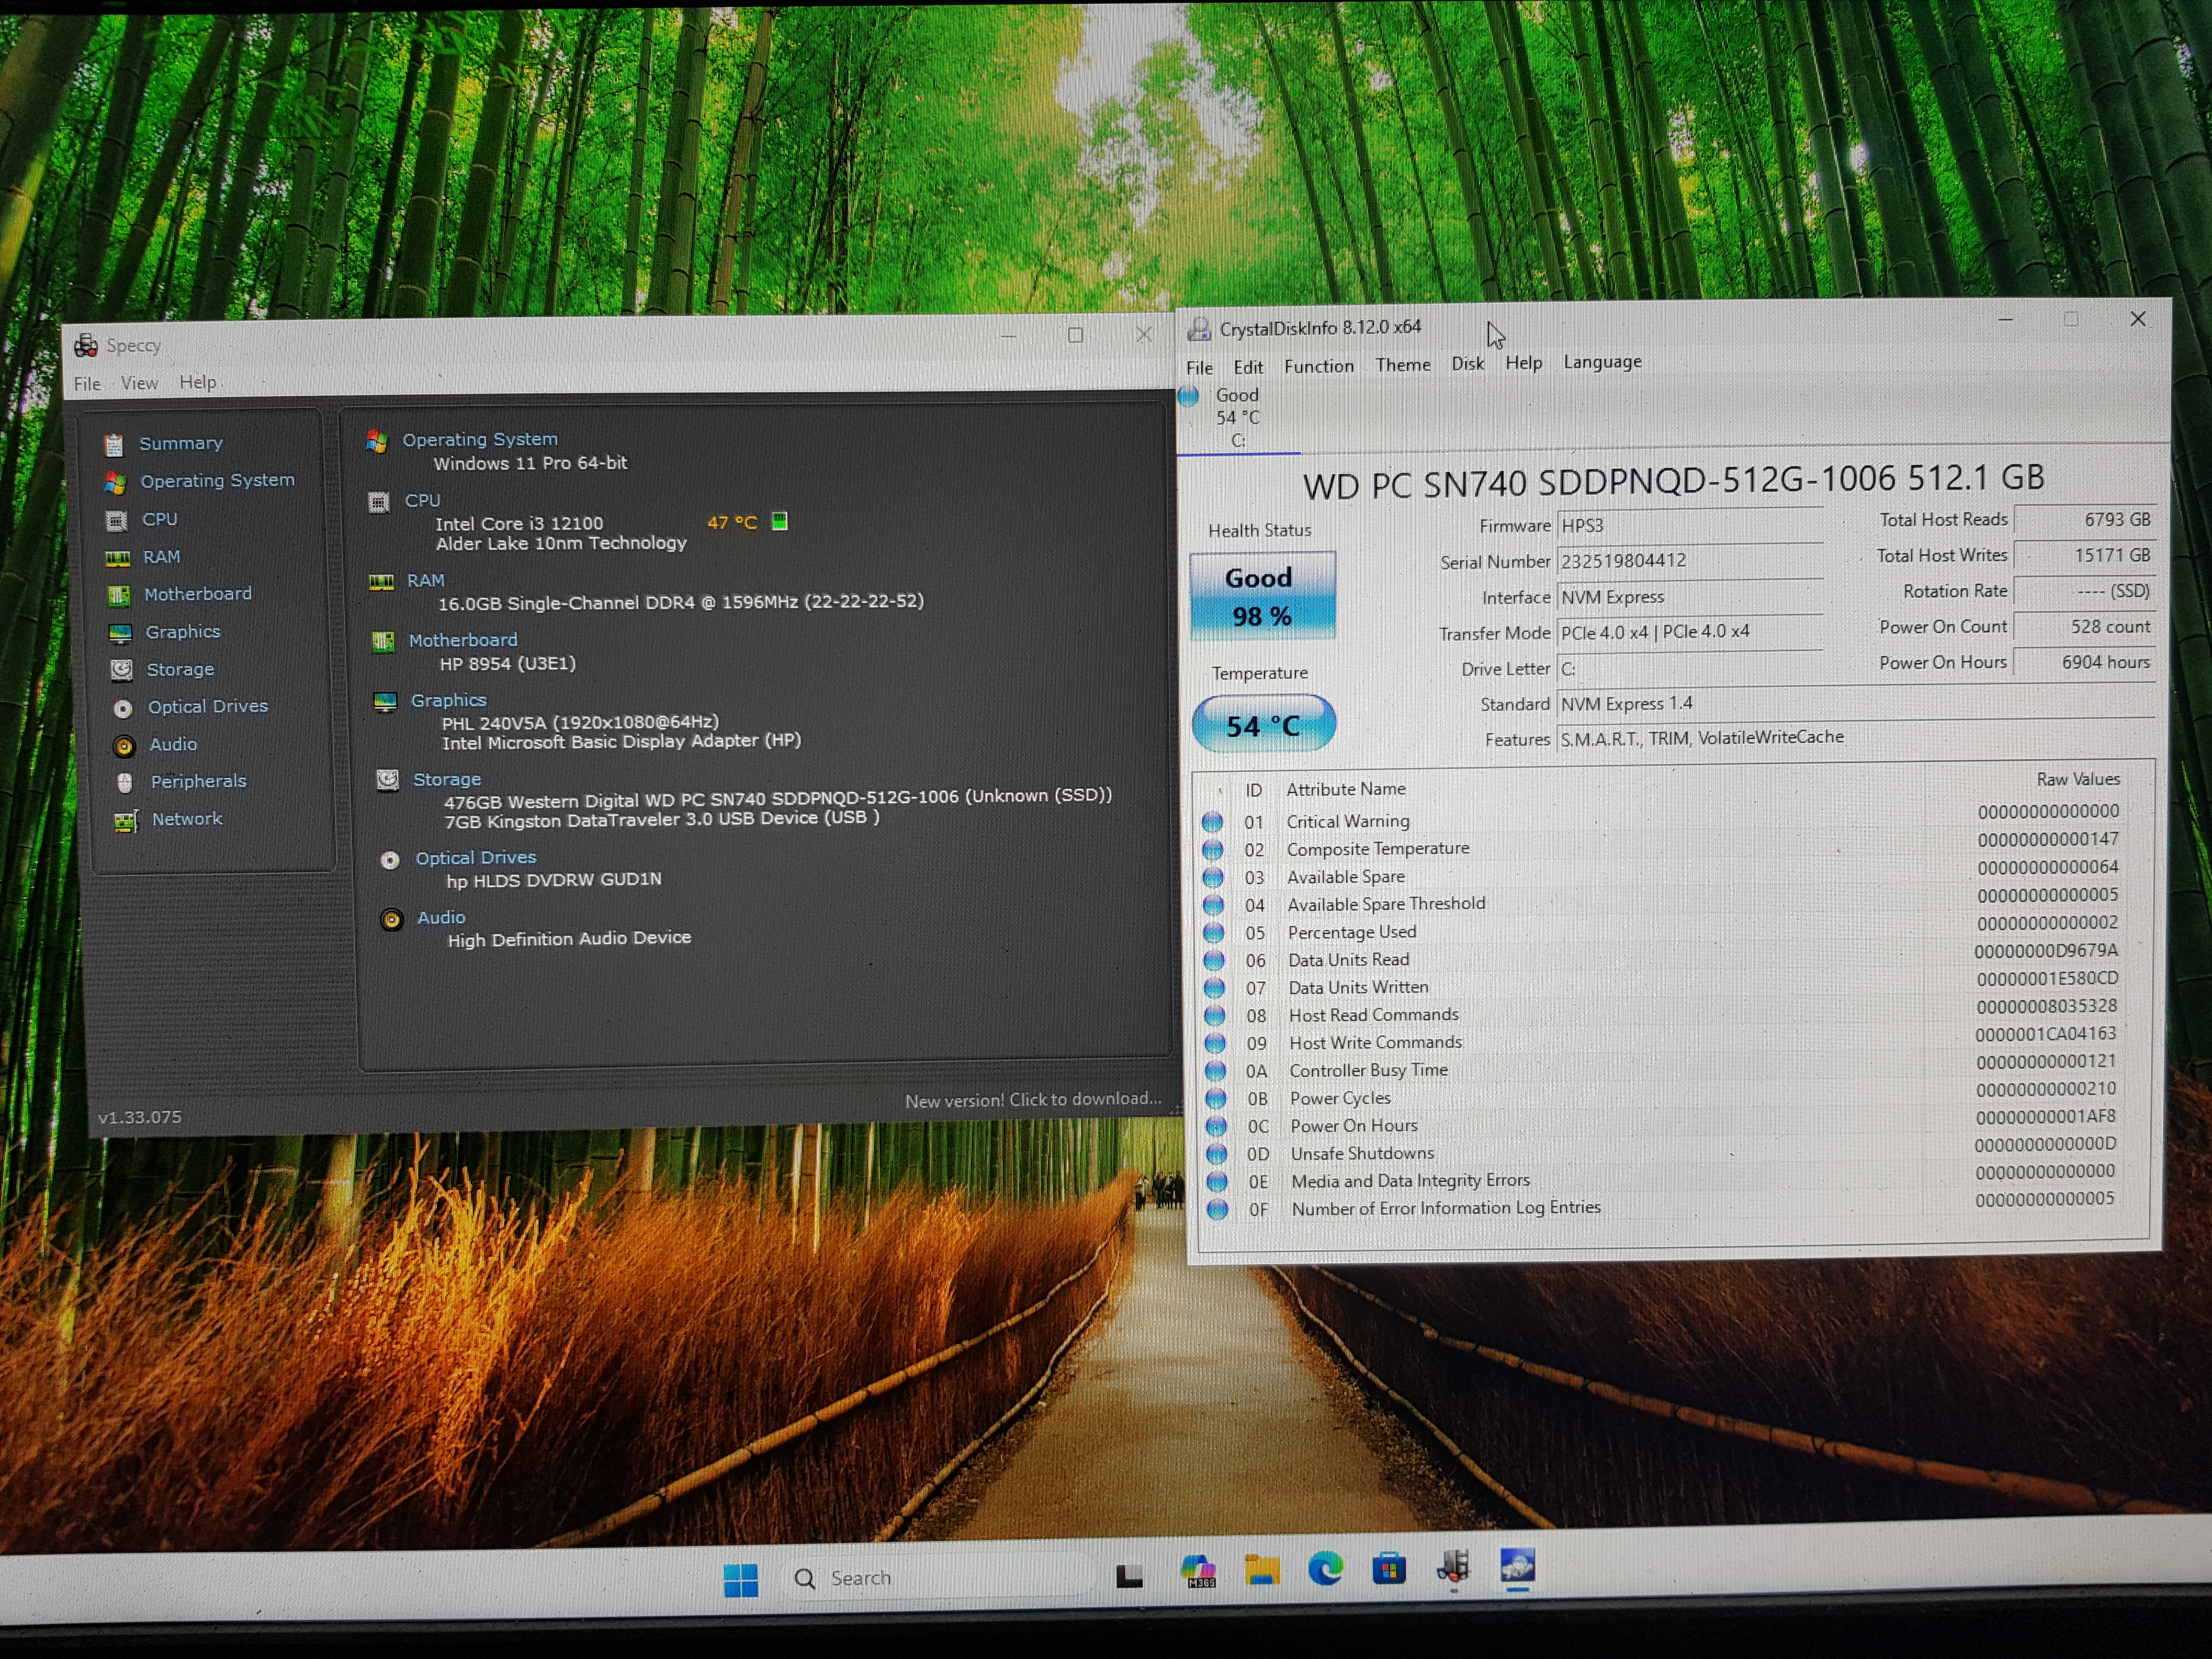Open the Theme menu in CrystalDiskInfo
The height and width of the screenshot is (1659, 2212).
point(1403,365)
